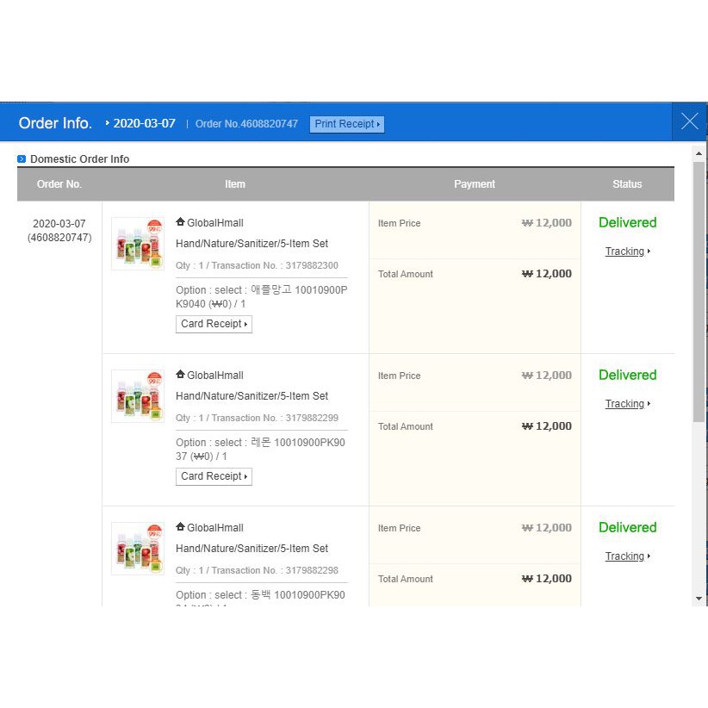Track the second delivered order
The width and height of the screenshot is (708, 708).
click(x=626, y=404)
